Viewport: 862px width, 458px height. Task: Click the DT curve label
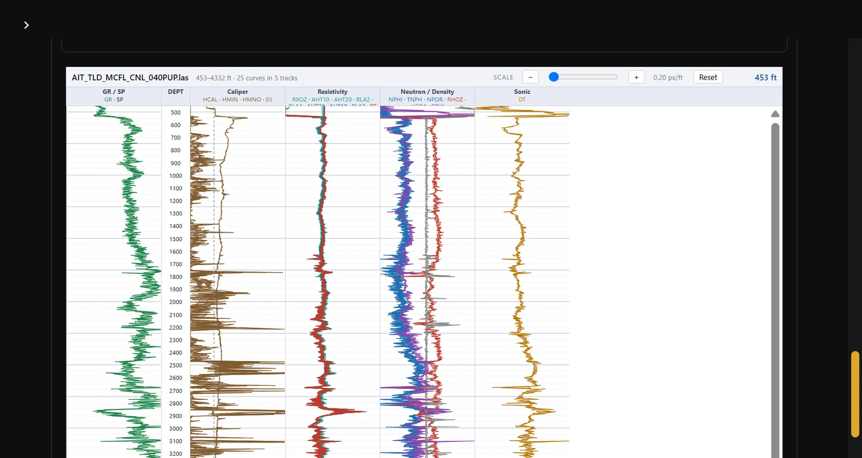(522, 100)
